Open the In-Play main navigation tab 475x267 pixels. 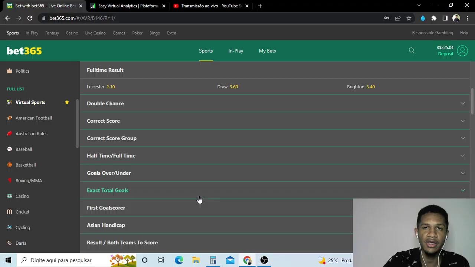[x=236, y=51]
